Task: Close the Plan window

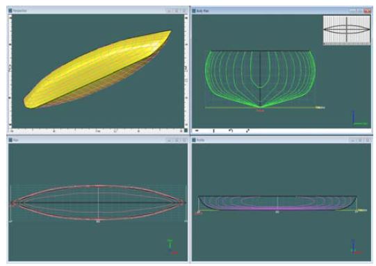Action: 184,140
